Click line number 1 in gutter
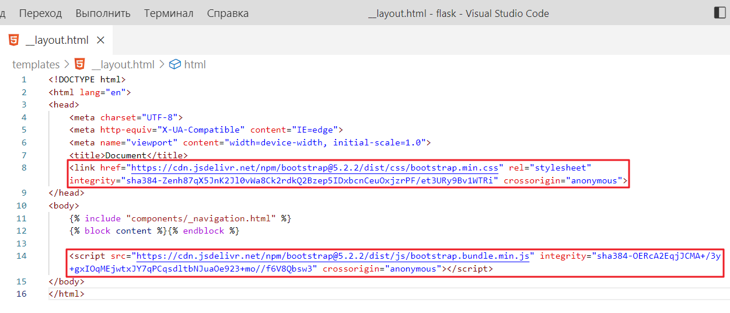The width and height of the screenshot is (730, 313). pyautogui.click(x=24, y=79)
